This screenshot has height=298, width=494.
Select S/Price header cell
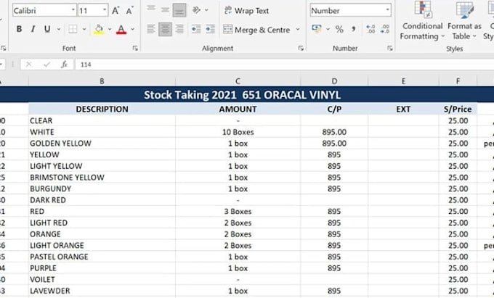458,109
